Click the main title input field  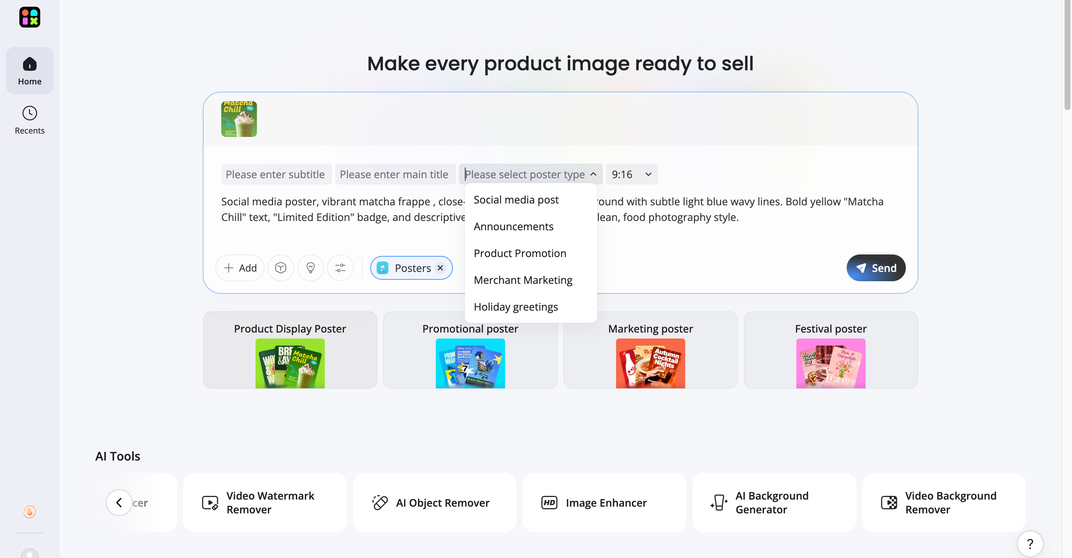[394, 174]
